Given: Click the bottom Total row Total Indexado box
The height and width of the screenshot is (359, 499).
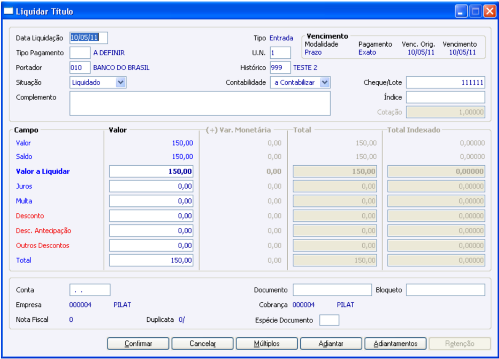Looking at the screenshot, I should point(436,260).
